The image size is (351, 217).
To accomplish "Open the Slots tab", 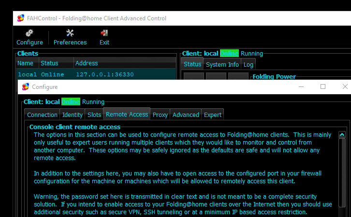I will tap(94, 115).
